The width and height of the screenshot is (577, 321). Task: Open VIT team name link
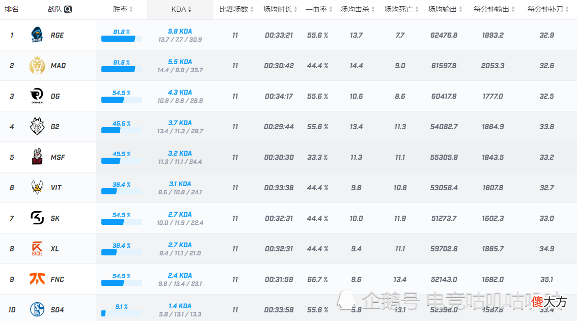(x=56, y=188)
